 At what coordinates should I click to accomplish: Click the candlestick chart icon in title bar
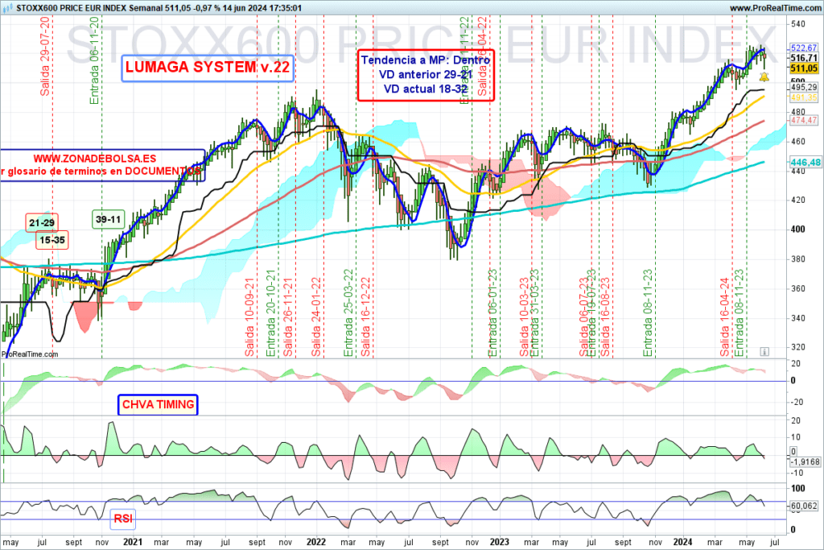pyautogui.click(x=7, y=8)
